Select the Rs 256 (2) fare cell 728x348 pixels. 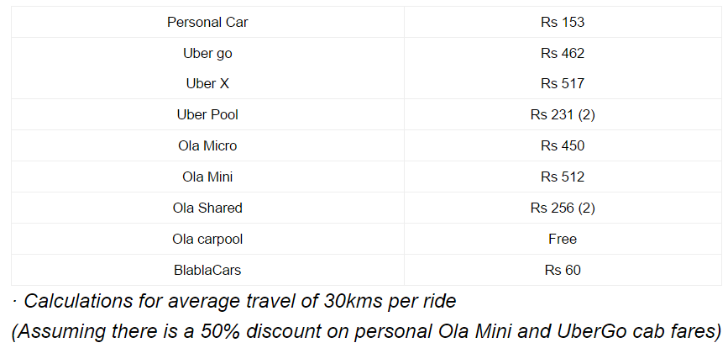point(563,208)
